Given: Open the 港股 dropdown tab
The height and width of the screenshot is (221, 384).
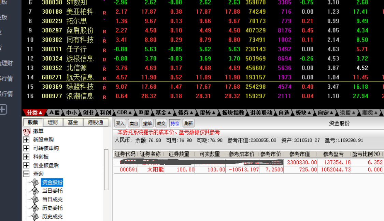Looking at the screenshot, I should (x=347, y=113).
